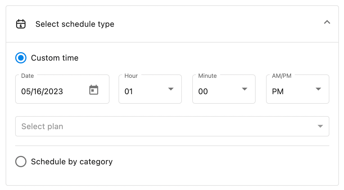Click the minute value 00

click(x=203, y=91)
